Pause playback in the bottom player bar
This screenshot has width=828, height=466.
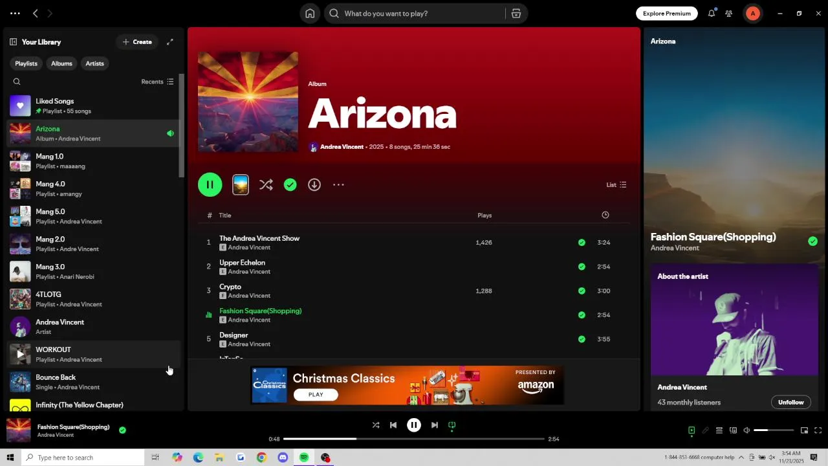coord(414,425)
